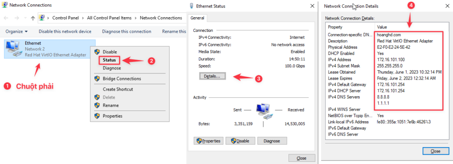The width and height of the screenshot is (453, 164).
Task: Open the Details button in Ethernet Status
Action: click(212, 76)
